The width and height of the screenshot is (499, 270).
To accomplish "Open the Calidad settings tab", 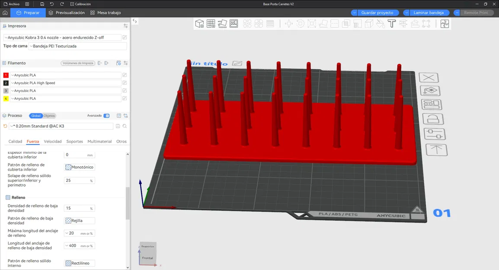I will click(15, 142).
